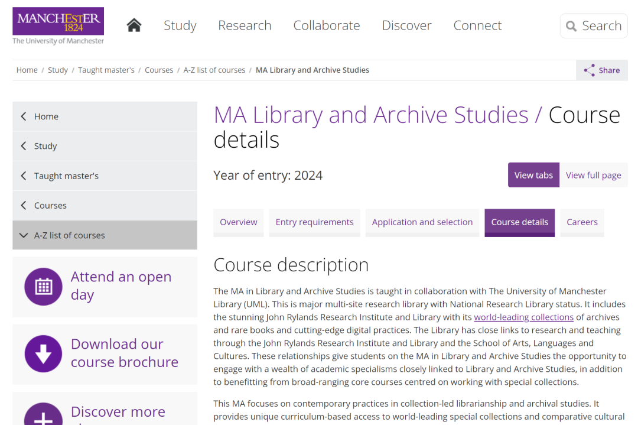
Task: Click Year of entry: 2024 text
Action: coord(268,176)
